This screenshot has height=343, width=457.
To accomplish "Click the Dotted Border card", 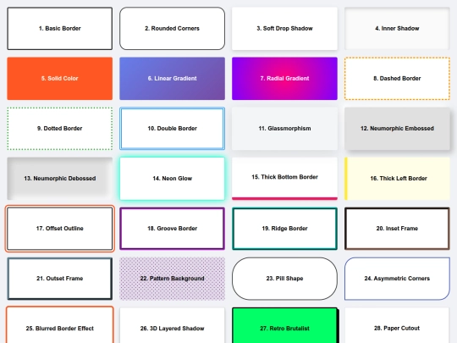I will [x=60, y=129].
